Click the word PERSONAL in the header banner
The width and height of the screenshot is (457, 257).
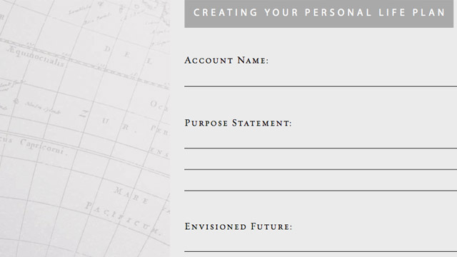[x=338, y=13]
